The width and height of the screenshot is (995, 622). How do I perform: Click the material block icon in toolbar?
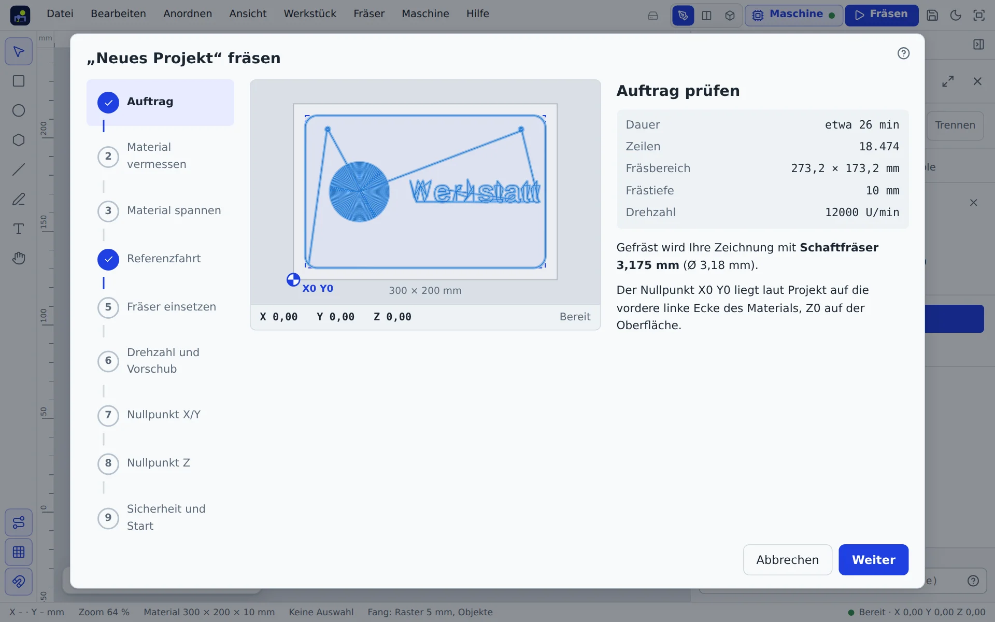point(653,16)
